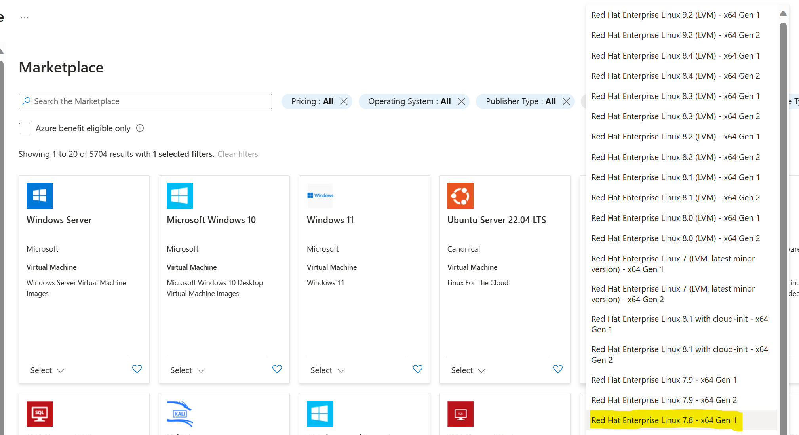
Task: Expand Select dropdown on Windows Server card
Action: pos(47,370)
